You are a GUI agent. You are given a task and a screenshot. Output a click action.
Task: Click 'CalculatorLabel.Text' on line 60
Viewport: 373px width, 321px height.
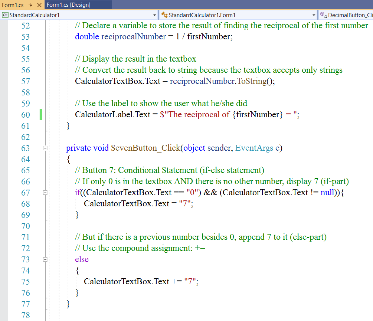pos(112,115)
